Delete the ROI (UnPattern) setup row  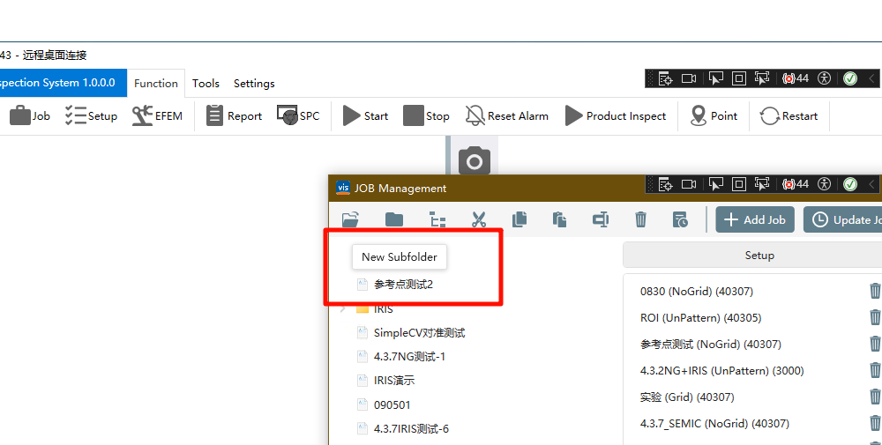[875, 317]
